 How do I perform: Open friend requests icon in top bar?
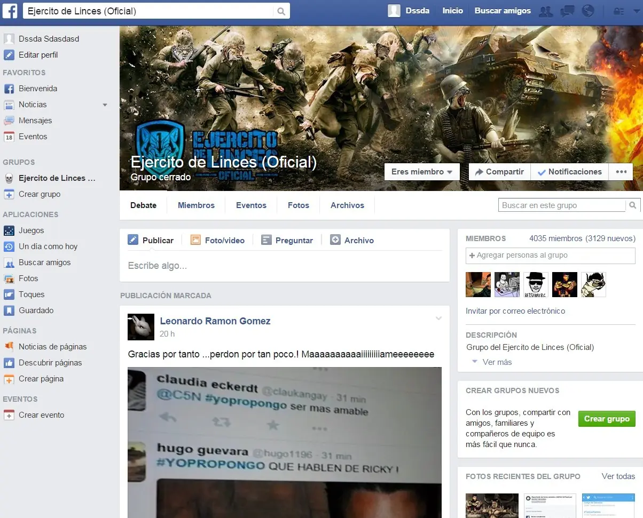click(x=546, y=11)
